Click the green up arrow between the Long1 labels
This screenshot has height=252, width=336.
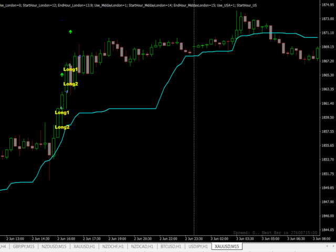[62, 75]
